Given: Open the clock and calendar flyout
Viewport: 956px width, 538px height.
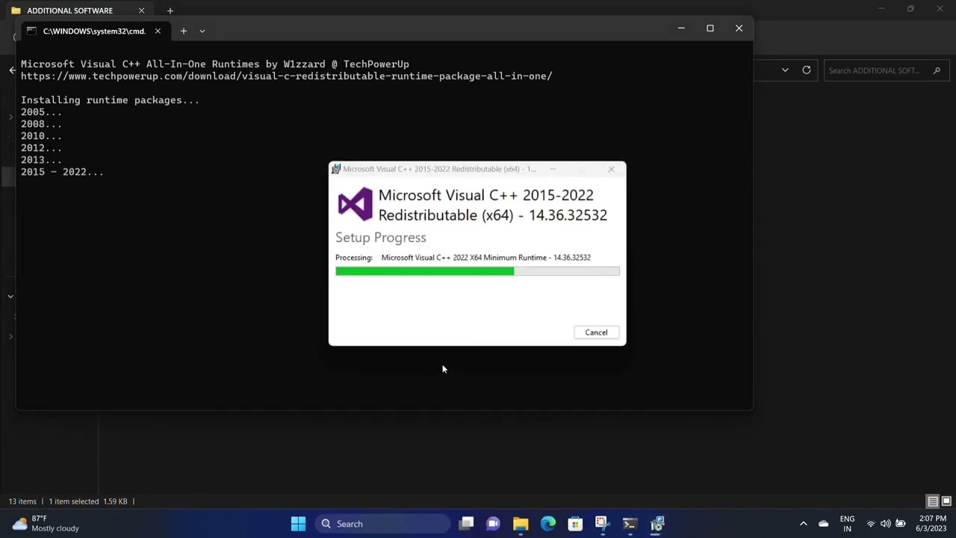Looking at the screenshot, I should pos(933,524).
